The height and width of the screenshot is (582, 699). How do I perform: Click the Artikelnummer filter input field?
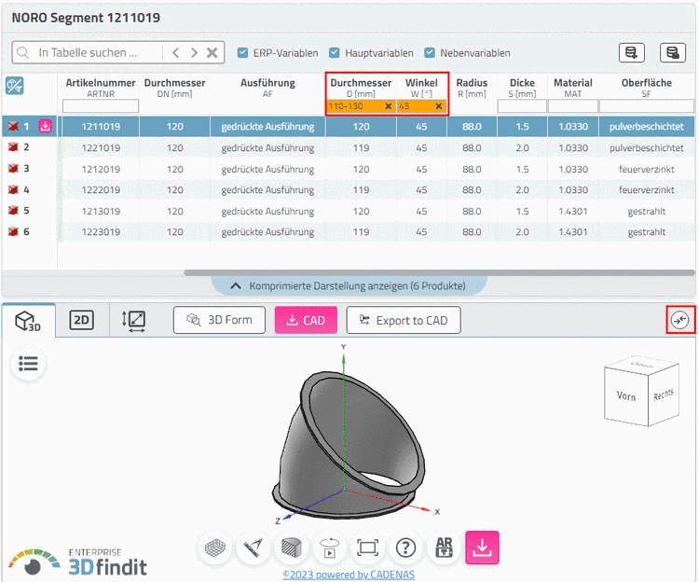pos(101,106)
